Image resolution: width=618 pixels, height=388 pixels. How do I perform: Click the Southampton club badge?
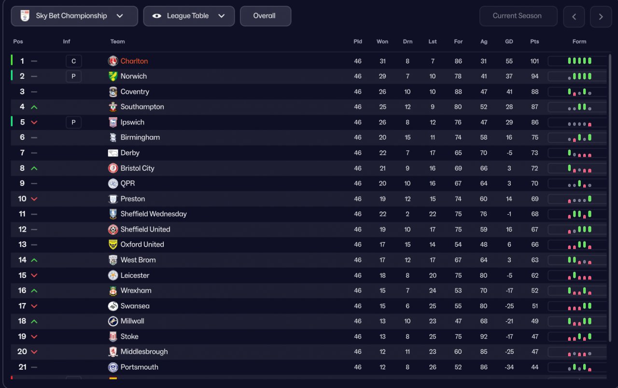click(113, 107)
